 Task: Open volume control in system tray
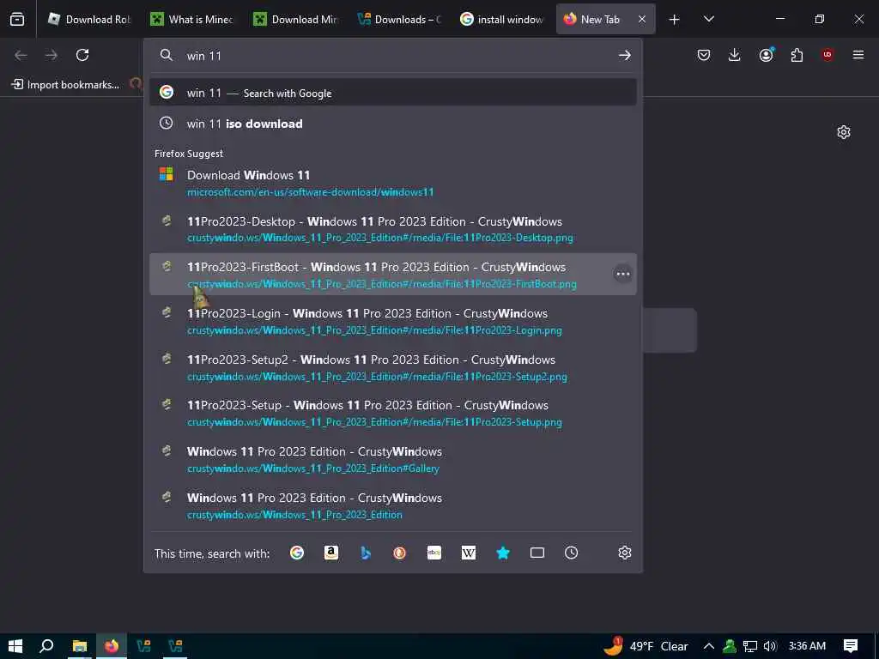770,646
